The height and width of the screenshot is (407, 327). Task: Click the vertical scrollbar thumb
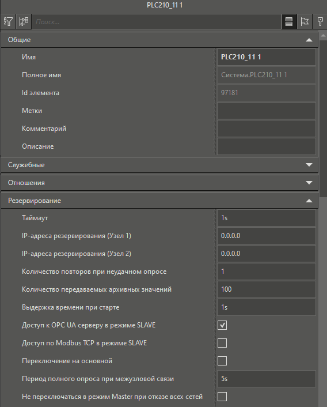(x=323, y=119)
